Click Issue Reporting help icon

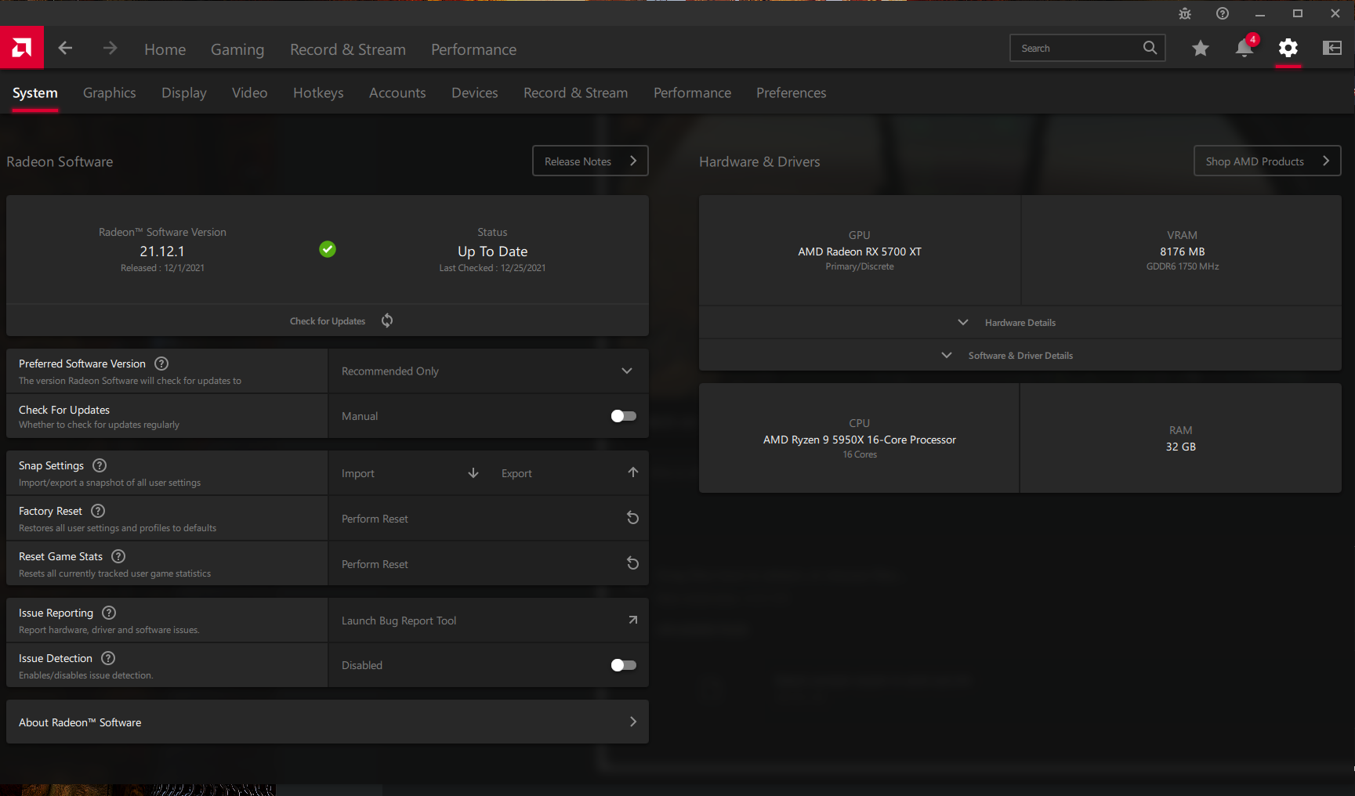(109, 613)
